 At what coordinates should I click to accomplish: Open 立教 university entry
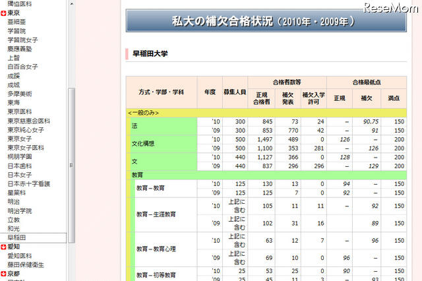point(13,220)
